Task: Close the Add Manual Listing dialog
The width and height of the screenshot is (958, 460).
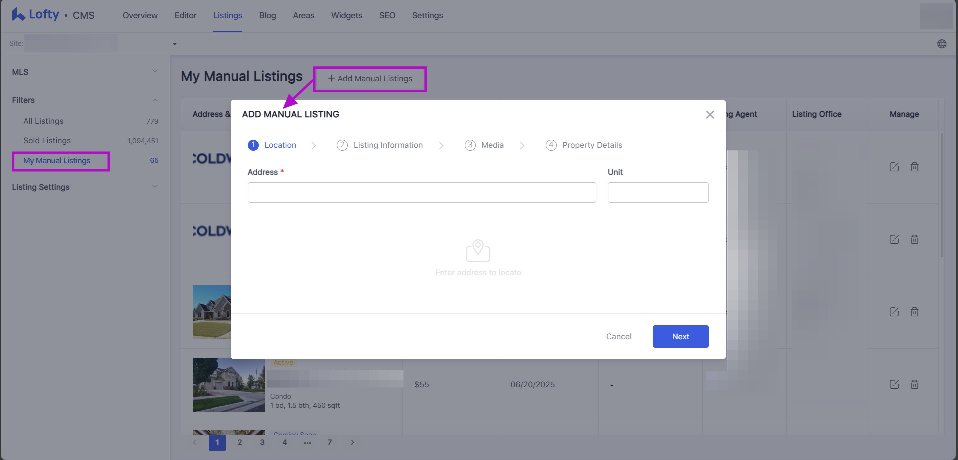Action: (x=709, y=115)
